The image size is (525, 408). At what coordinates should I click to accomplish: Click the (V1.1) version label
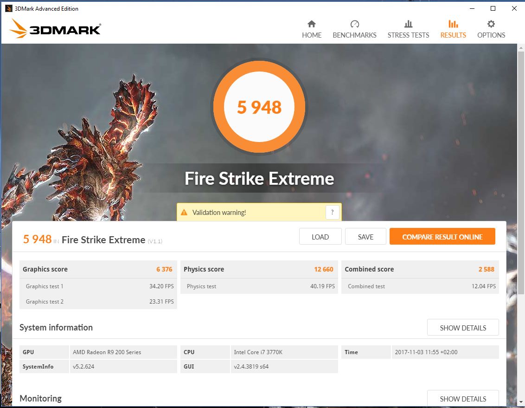(x=155, y=241)
